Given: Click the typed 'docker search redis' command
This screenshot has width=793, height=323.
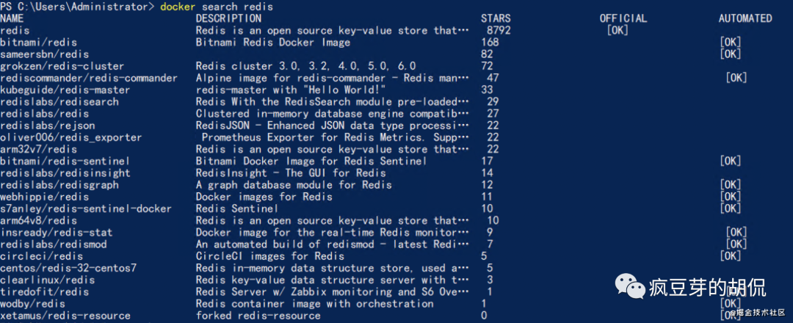Looking at the screenshot, I should tap(217, 7).
